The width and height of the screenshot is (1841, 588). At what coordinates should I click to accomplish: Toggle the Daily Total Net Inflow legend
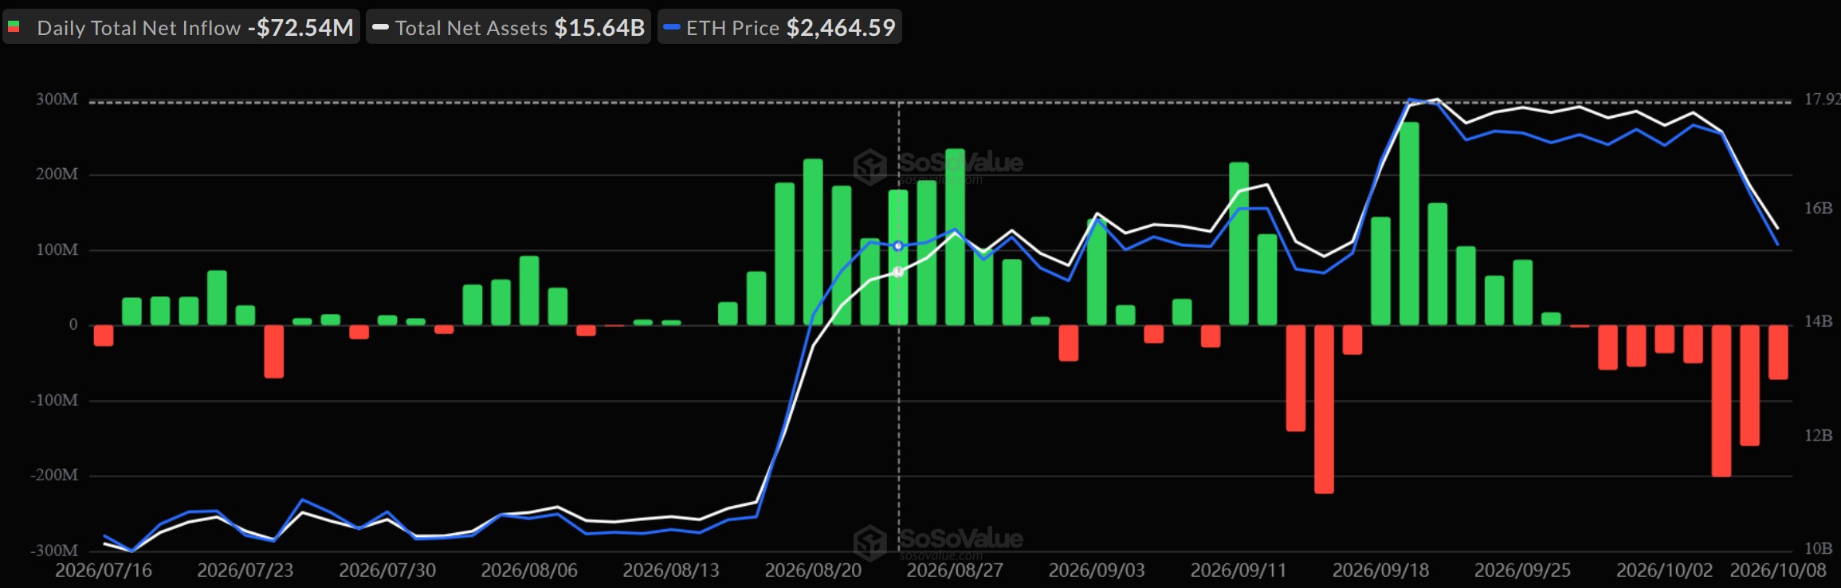pyautogui.click(x=182, y=27)
